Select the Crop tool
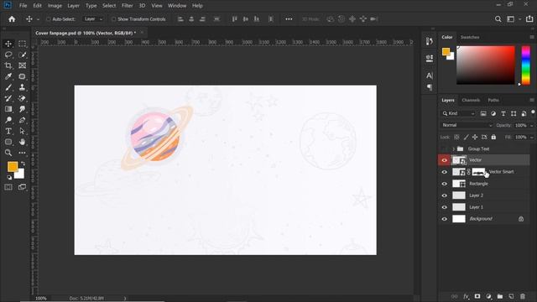537x302 pixels. click(8, 65)
